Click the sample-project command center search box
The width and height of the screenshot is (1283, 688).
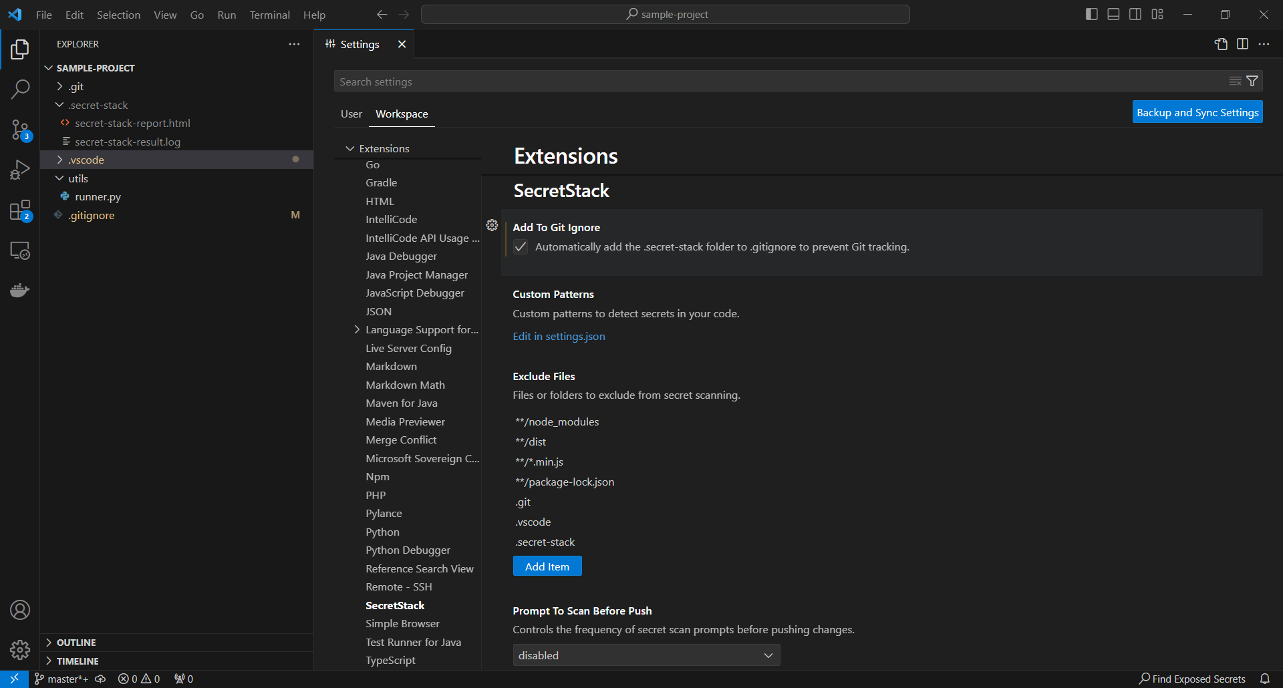click(666, 14)
